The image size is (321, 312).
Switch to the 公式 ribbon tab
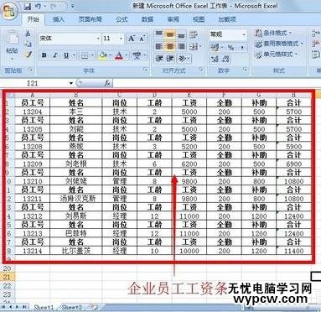[122, 19]
